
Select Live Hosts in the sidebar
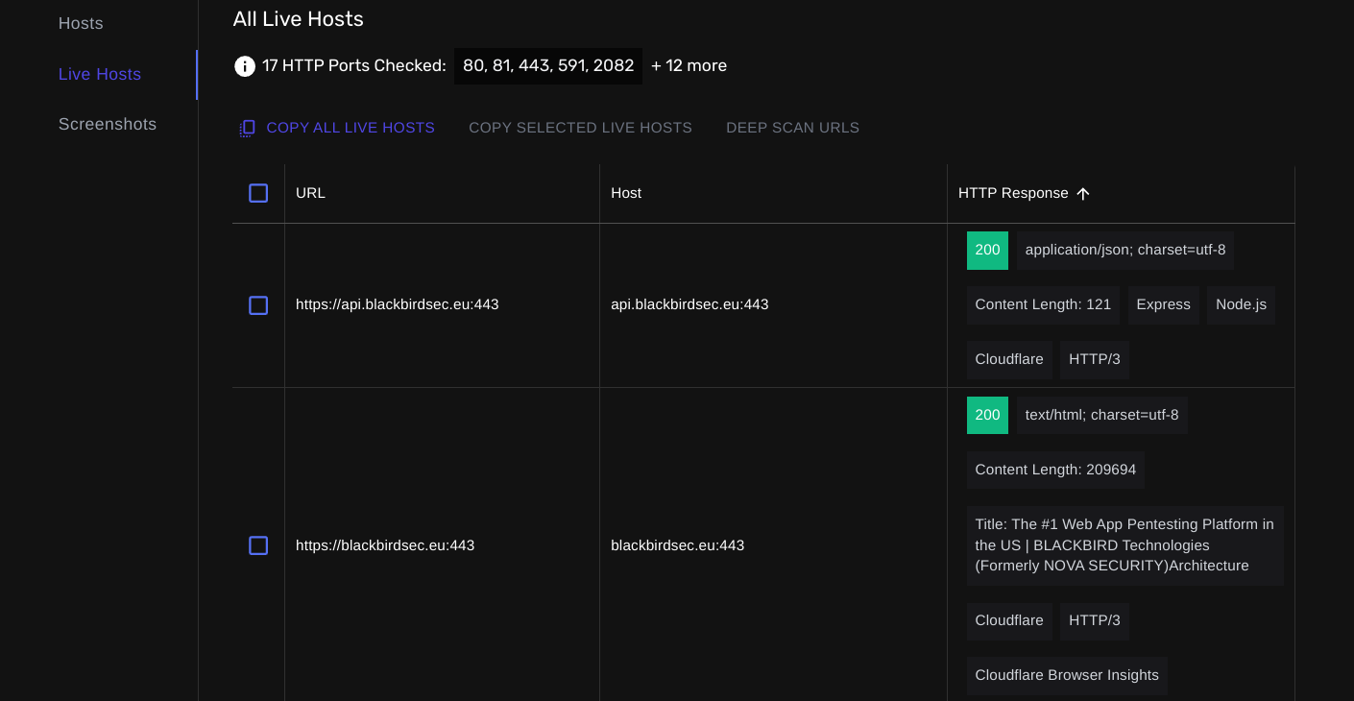pyautogui.click(x=100, y=74)
